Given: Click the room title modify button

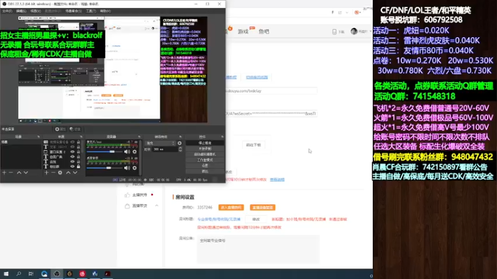Looking at the screenshot, I should [x=256, y=219].
